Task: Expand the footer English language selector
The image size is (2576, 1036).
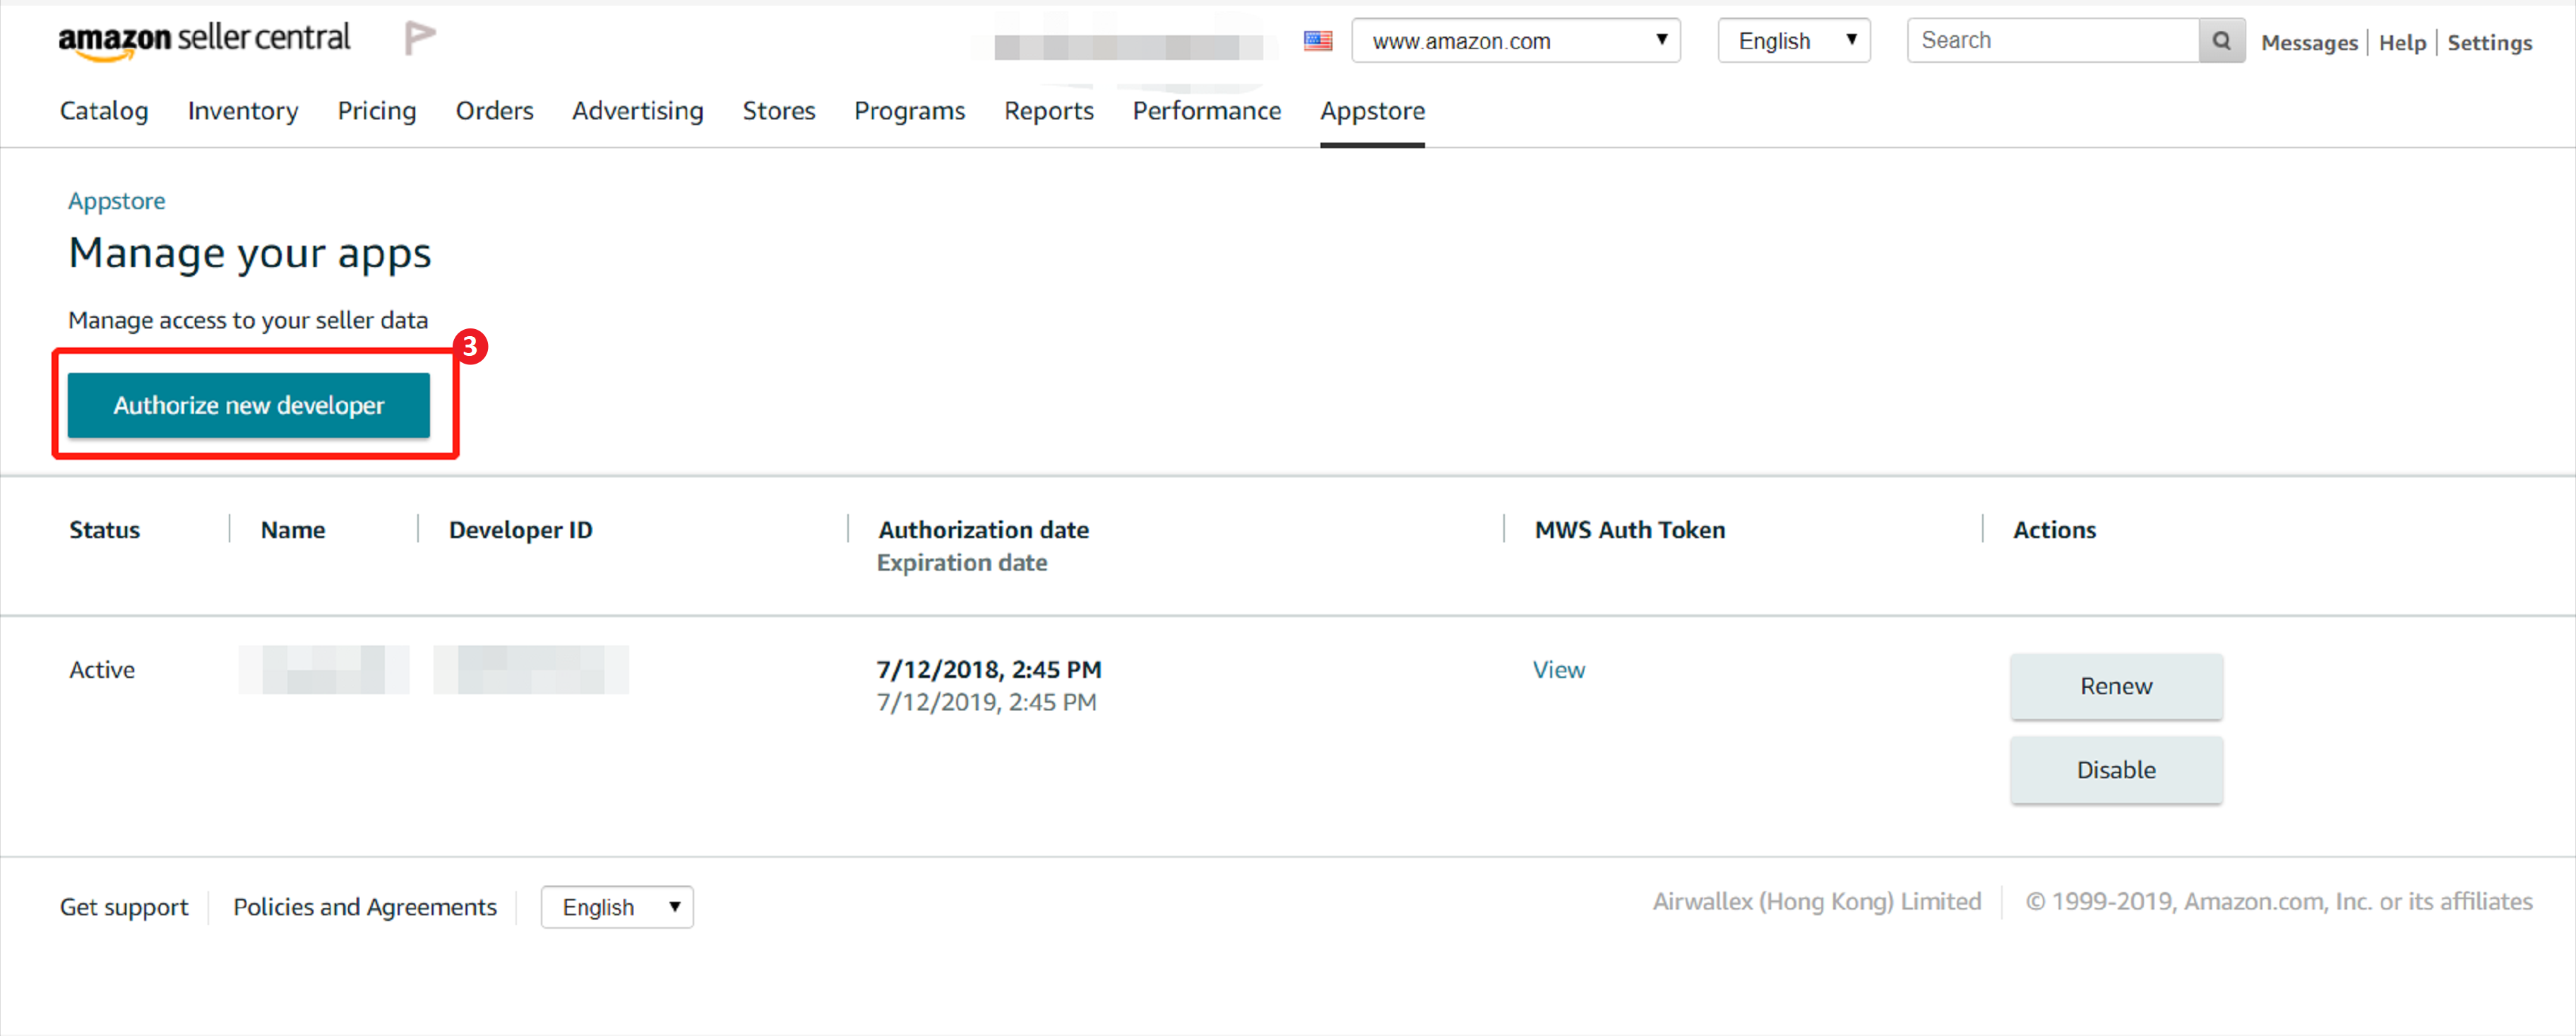Action: (617, 907)
